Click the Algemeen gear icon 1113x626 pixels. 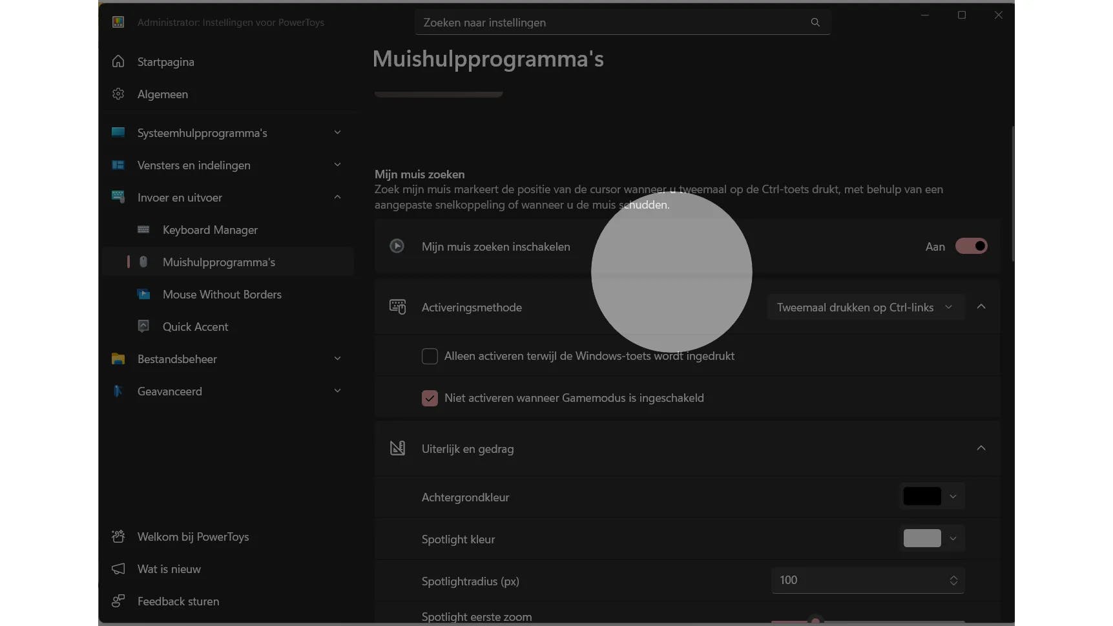pyautogui.click(x=118, y=94)
